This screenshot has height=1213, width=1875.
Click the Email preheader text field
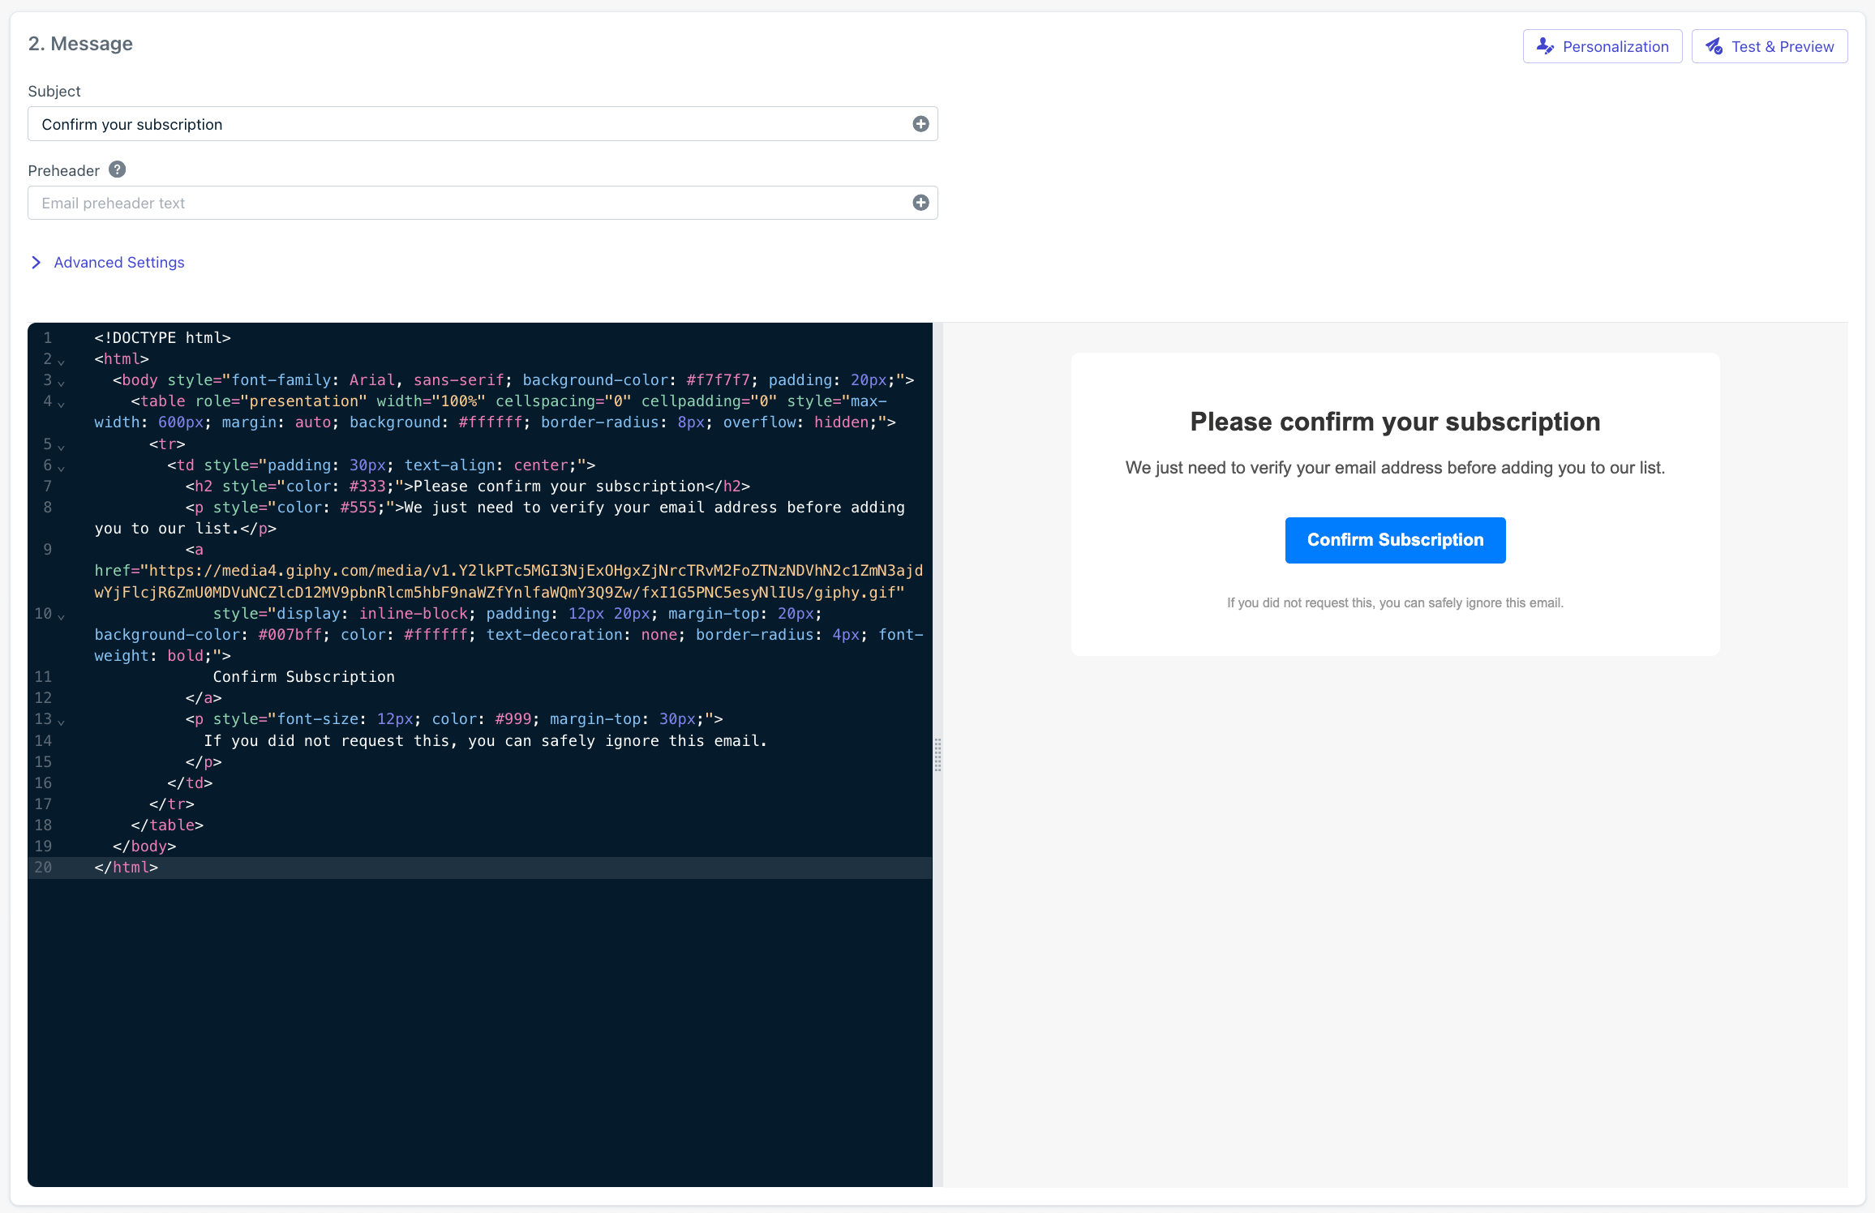[470, 203]
